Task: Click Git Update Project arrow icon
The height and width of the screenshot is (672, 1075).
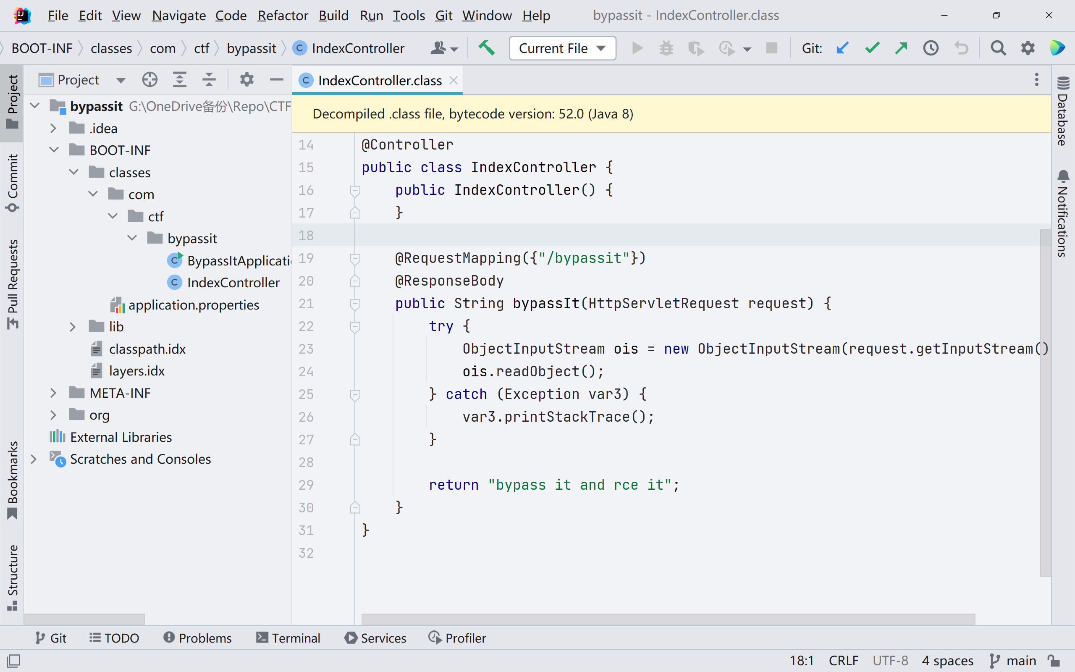Action: (x=842, y=48)
